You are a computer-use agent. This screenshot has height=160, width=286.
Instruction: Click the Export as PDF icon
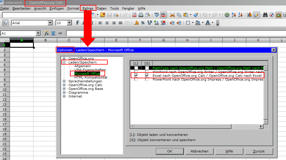coord(134,15)
